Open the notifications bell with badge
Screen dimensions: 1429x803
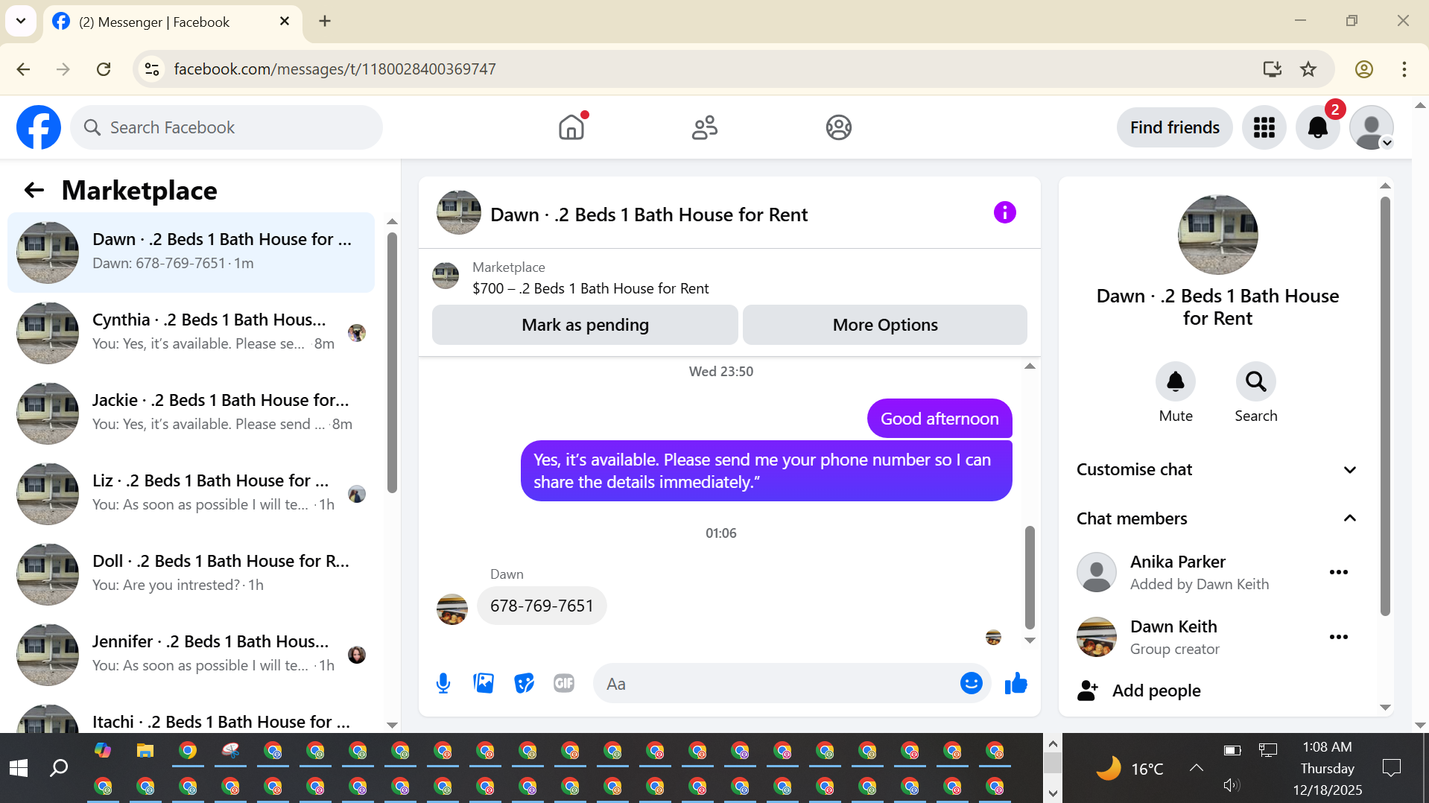(1318, 127)
